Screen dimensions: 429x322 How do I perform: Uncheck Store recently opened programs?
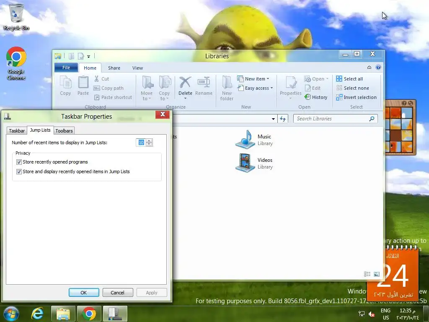coord(19,162)
